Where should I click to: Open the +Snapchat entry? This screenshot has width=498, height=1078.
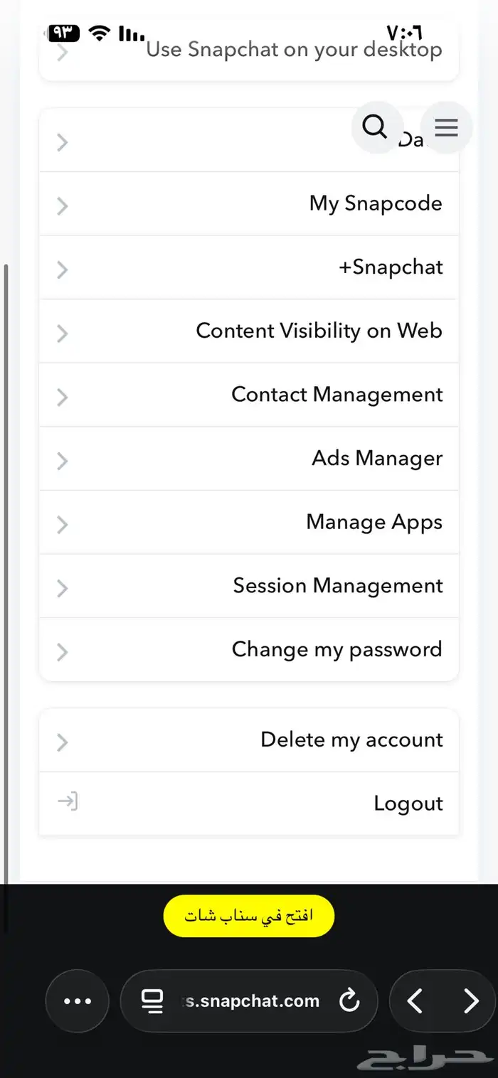391,267
